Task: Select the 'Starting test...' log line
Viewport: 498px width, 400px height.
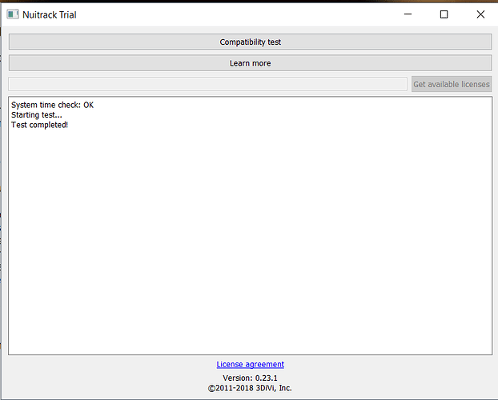Action: tap(37, 115)
